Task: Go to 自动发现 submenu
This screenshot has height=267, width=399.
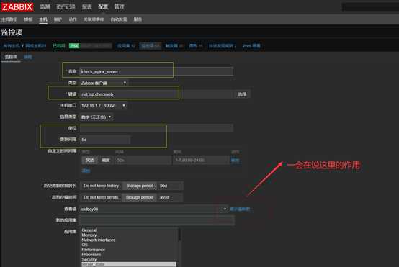Action: point(119,19)
